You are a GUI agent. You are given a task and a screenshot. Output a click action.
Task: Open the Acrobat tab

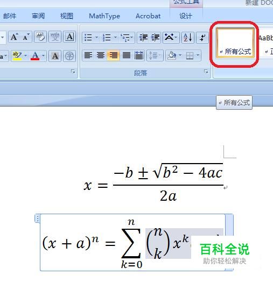coord(148,16)
